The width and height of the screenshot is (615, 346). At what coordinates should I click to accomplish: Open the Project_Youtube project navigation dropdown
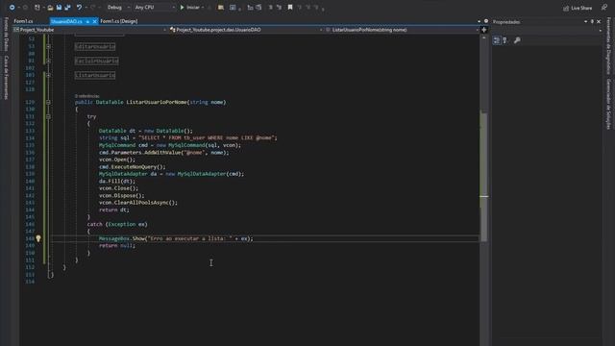[x=89, y=30]
